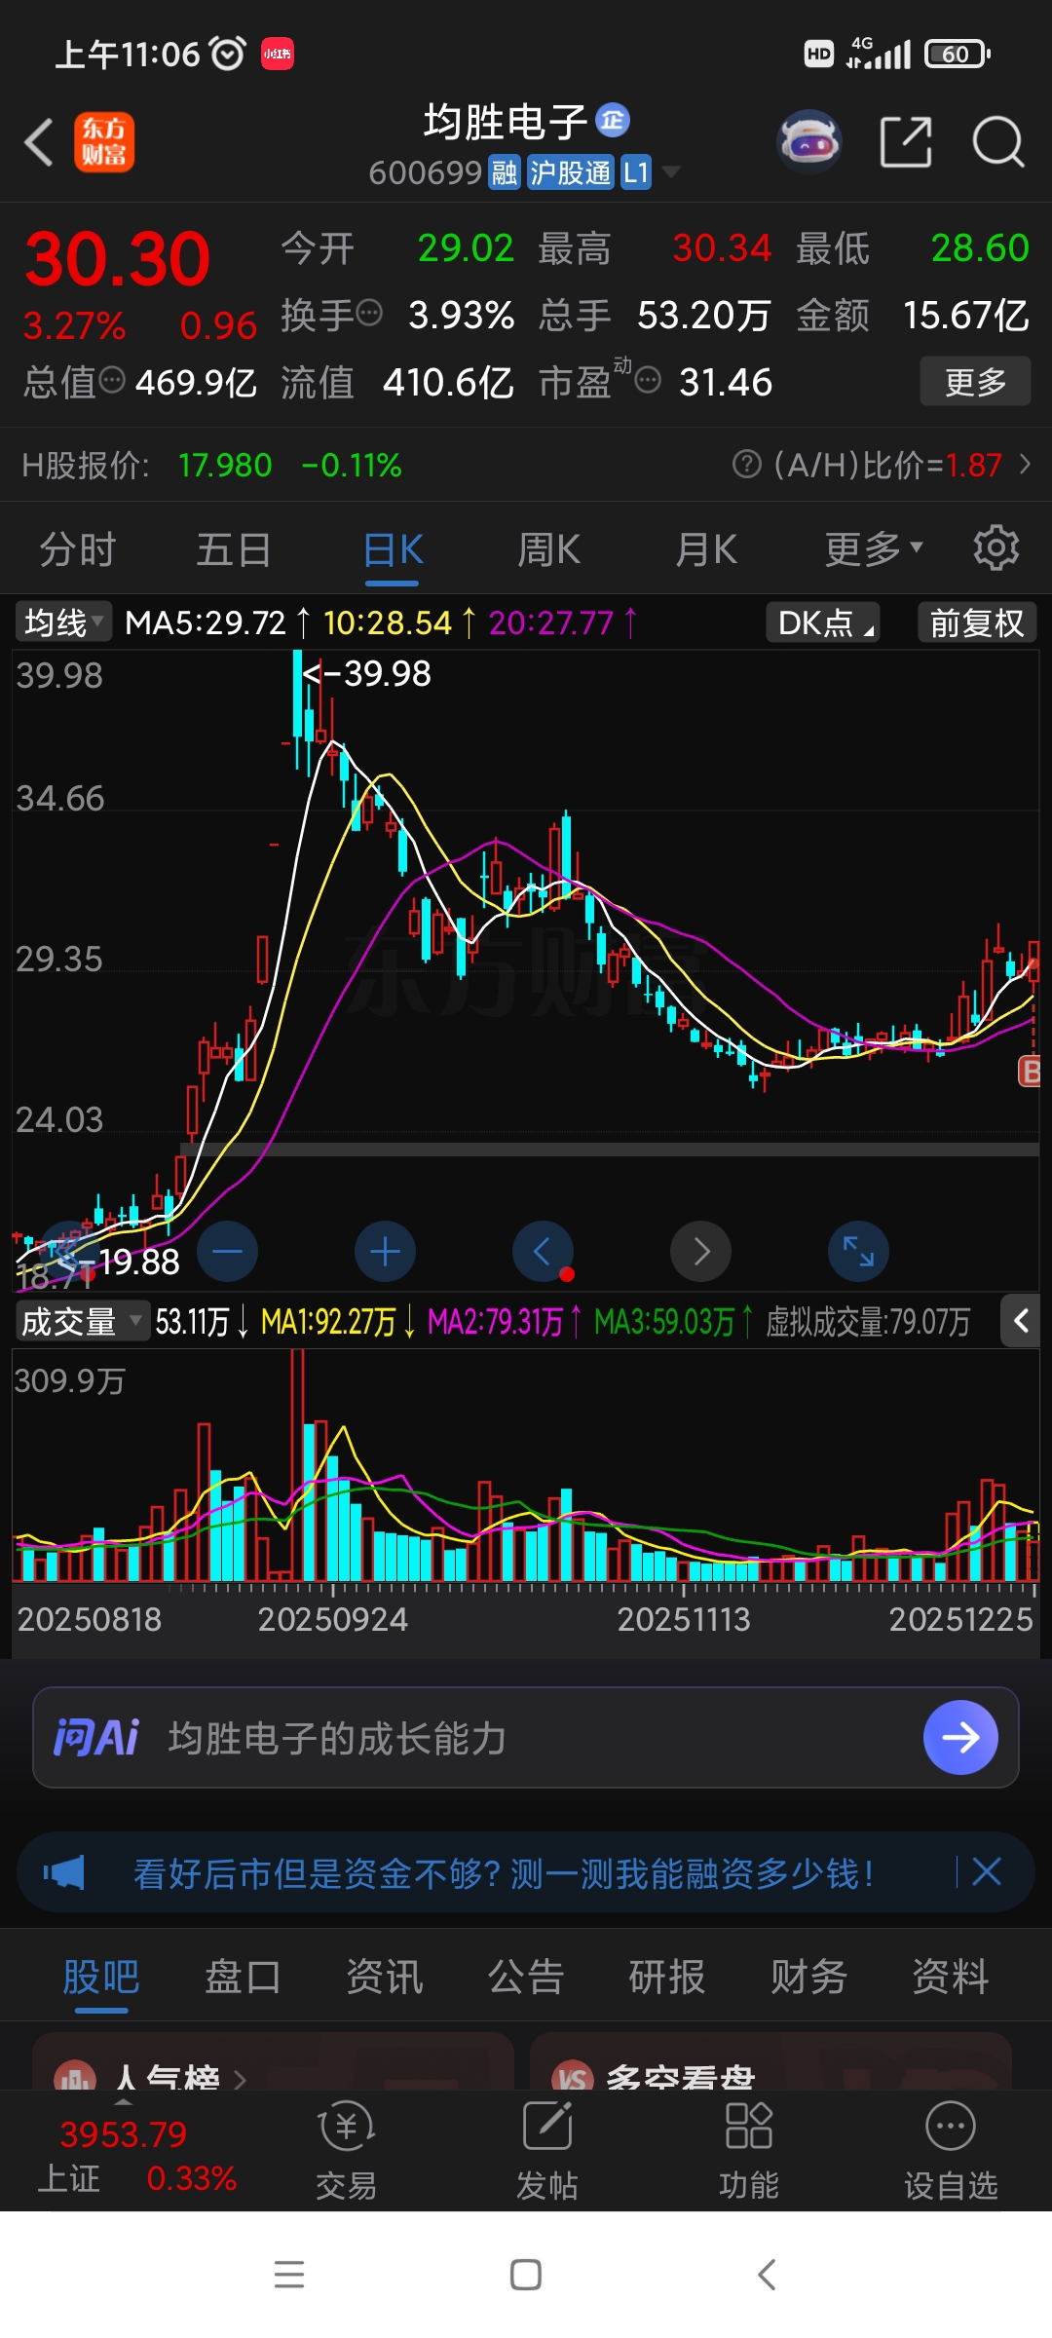Viewport: 1052px width, 2338px height.
Task: Open the 成交量 indicator dropdown
Action: [82, 1321]
